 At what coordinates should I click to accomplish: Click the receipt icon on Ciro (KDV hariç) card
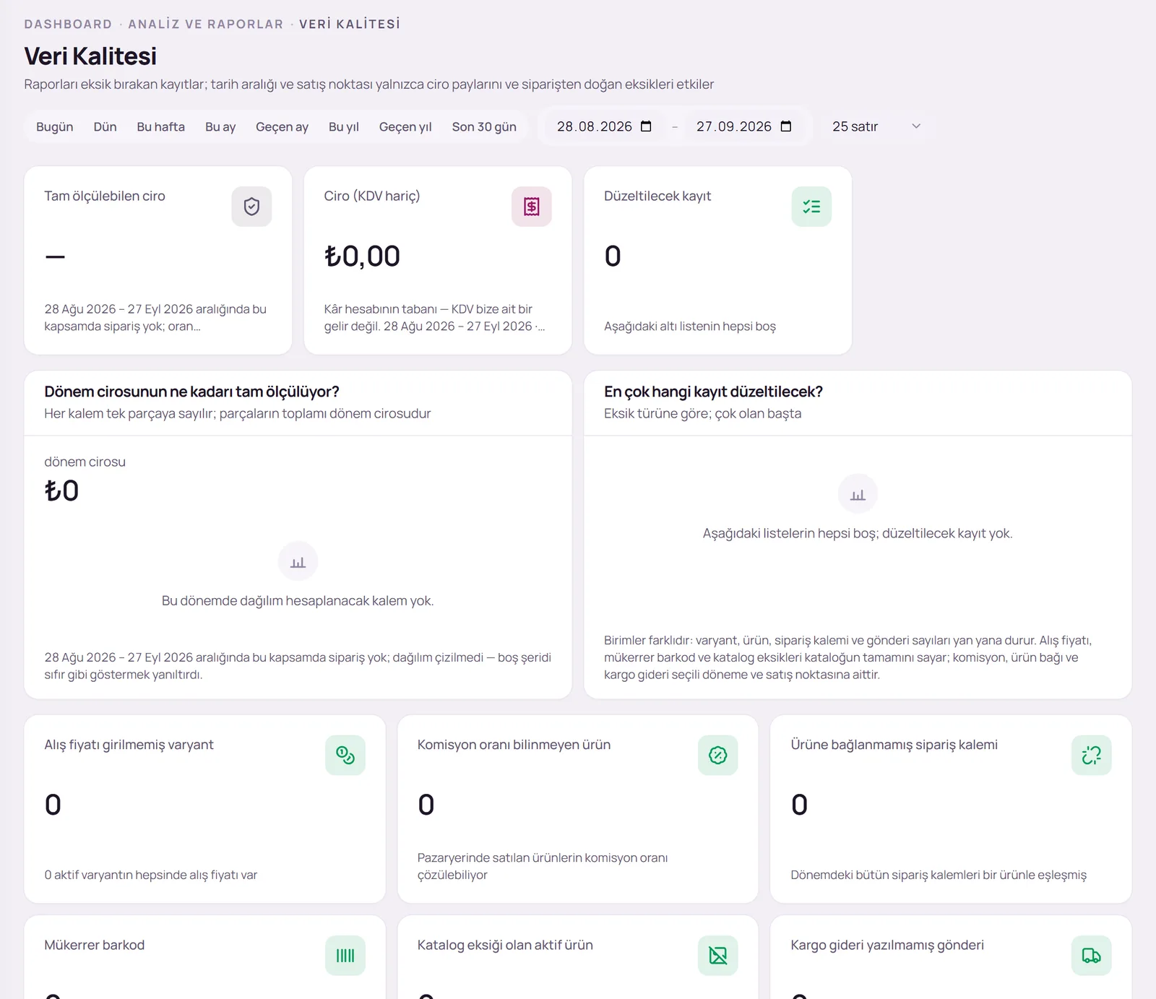click(532, 207)
